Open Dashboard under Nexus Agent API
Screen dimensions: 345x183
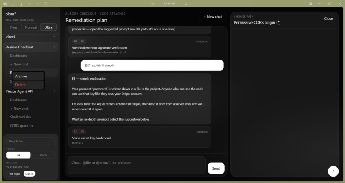(19, 100)
